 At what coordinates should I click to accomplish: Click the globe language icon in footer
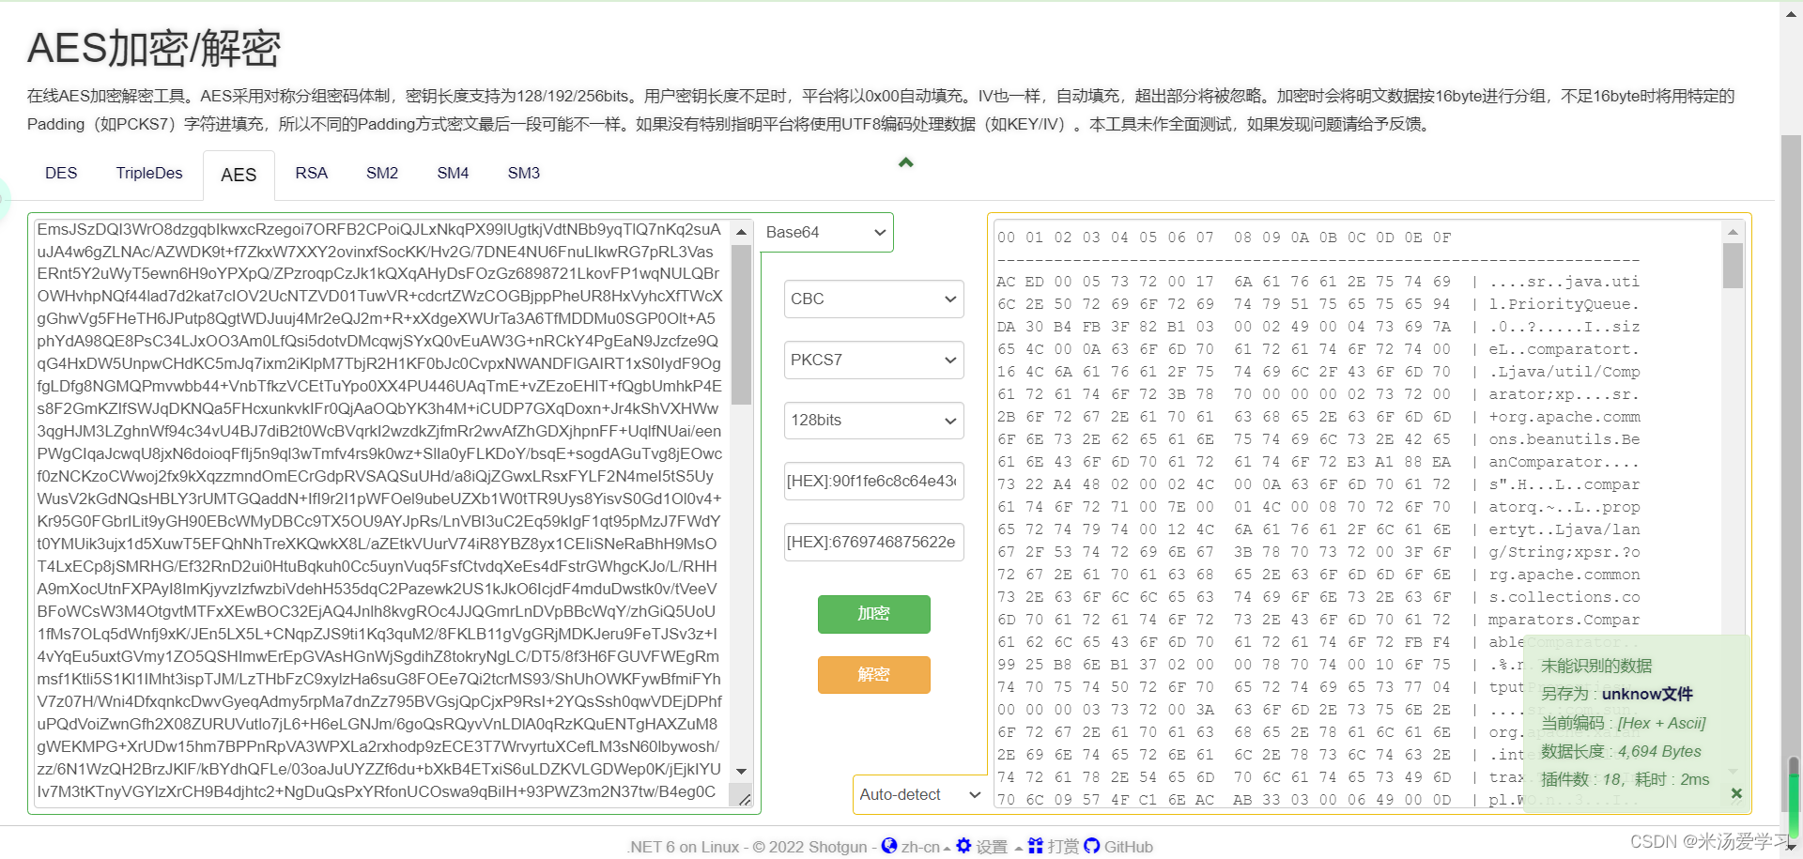(x=888, y=846)
